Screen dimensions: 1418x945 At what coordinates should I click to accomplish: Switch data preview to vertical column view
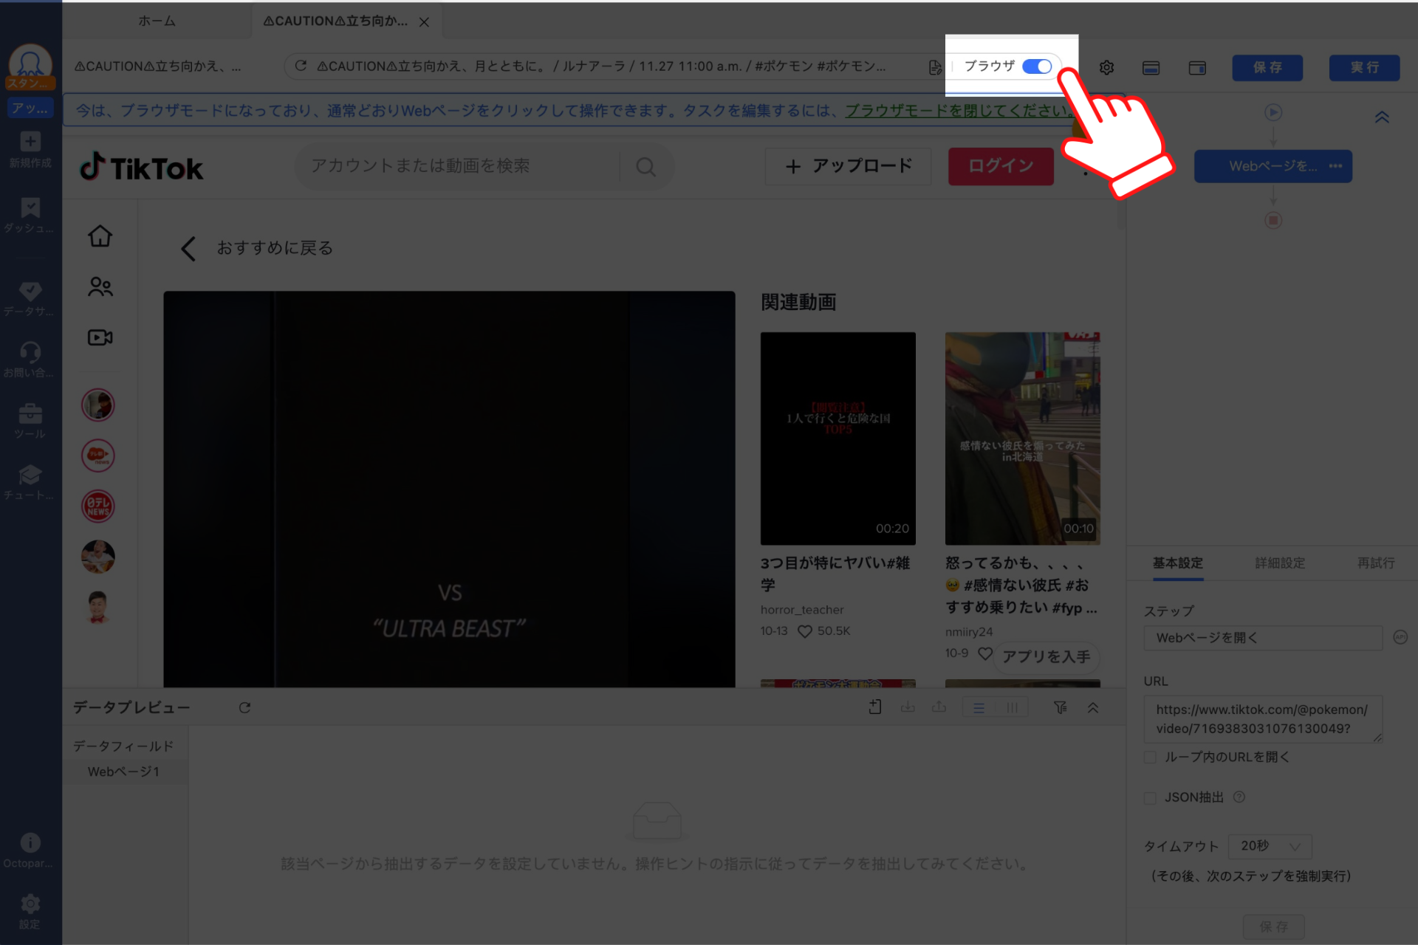[1012, 708]
